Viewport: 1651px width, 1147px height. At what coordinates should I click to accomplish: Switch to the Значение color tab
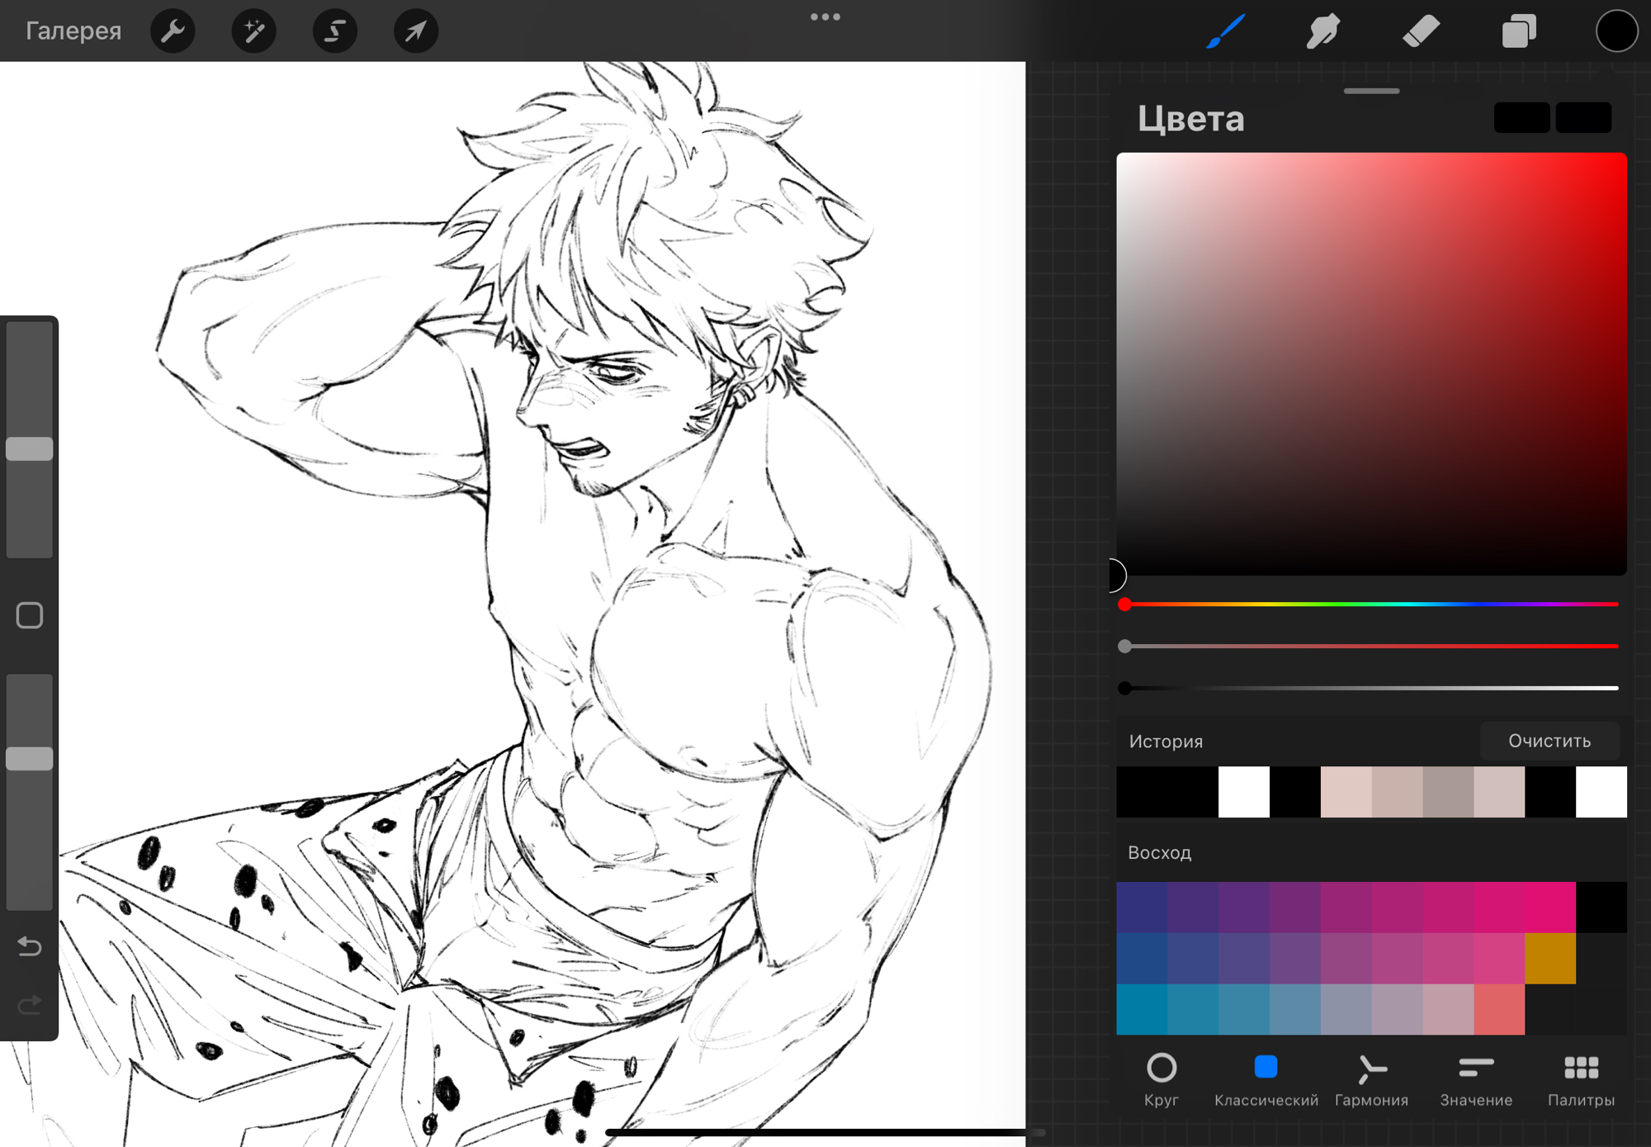pyautogui.click(x=1476, y=1079)
